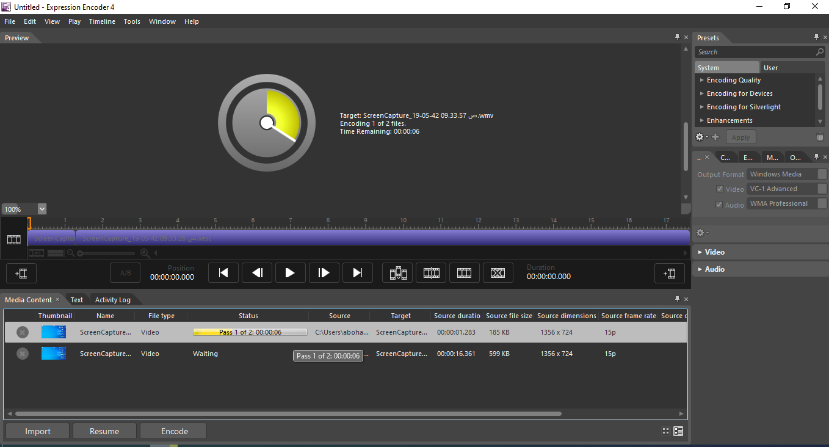Click the Source dimensions column header
This screenshot has width=829, height=447.
567,316
